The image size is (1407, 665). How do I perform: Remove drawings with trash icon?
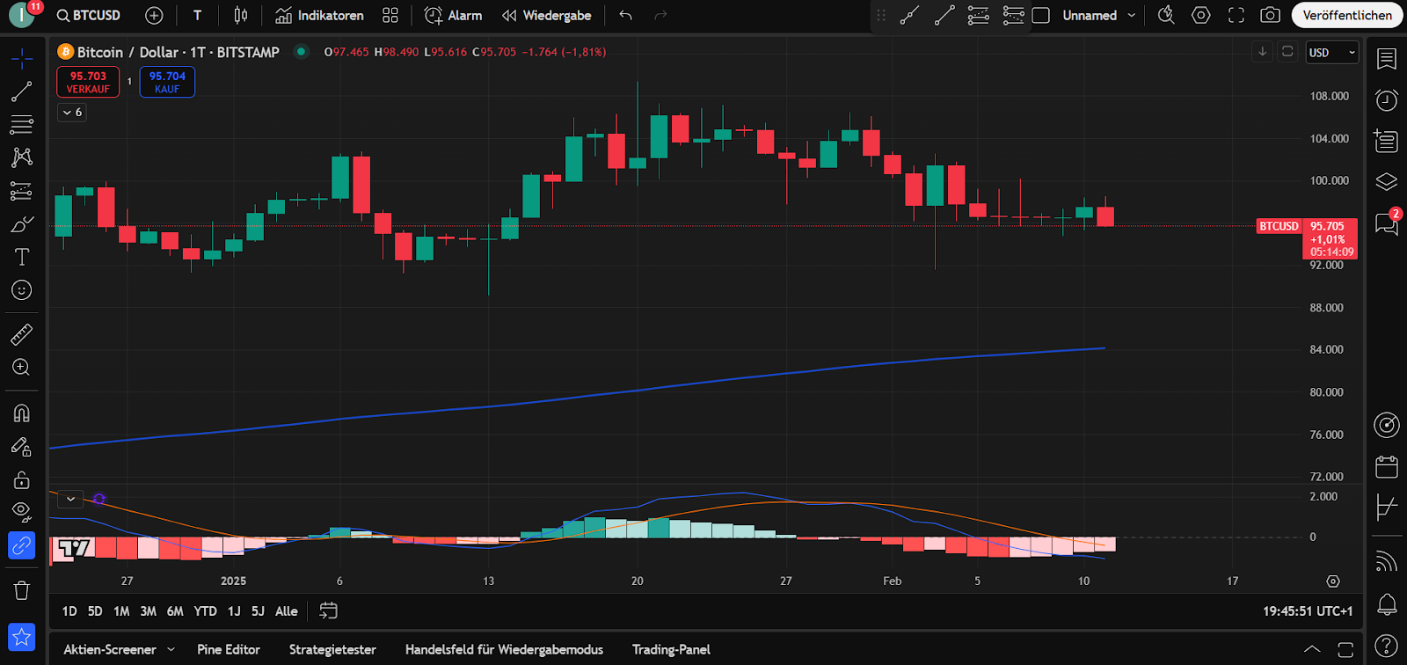coord(22,590)
